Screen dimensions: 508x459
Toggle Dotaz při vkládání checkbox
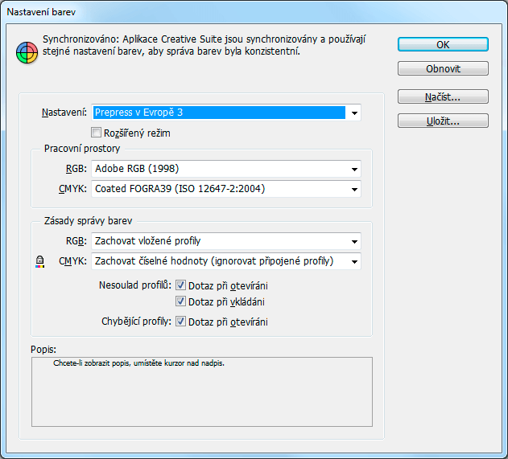pyautogui.click(x=180, y=301)
